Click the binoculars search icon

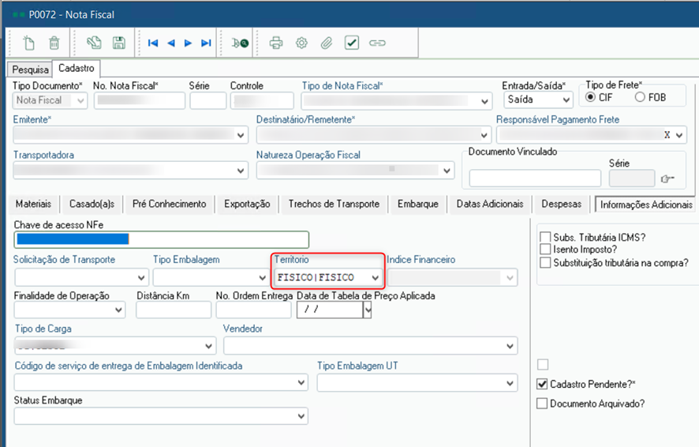coord(240,43)
